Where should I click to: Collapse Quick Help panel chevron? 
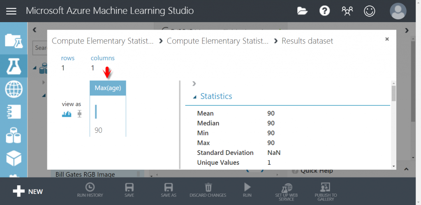coord(407,169)
